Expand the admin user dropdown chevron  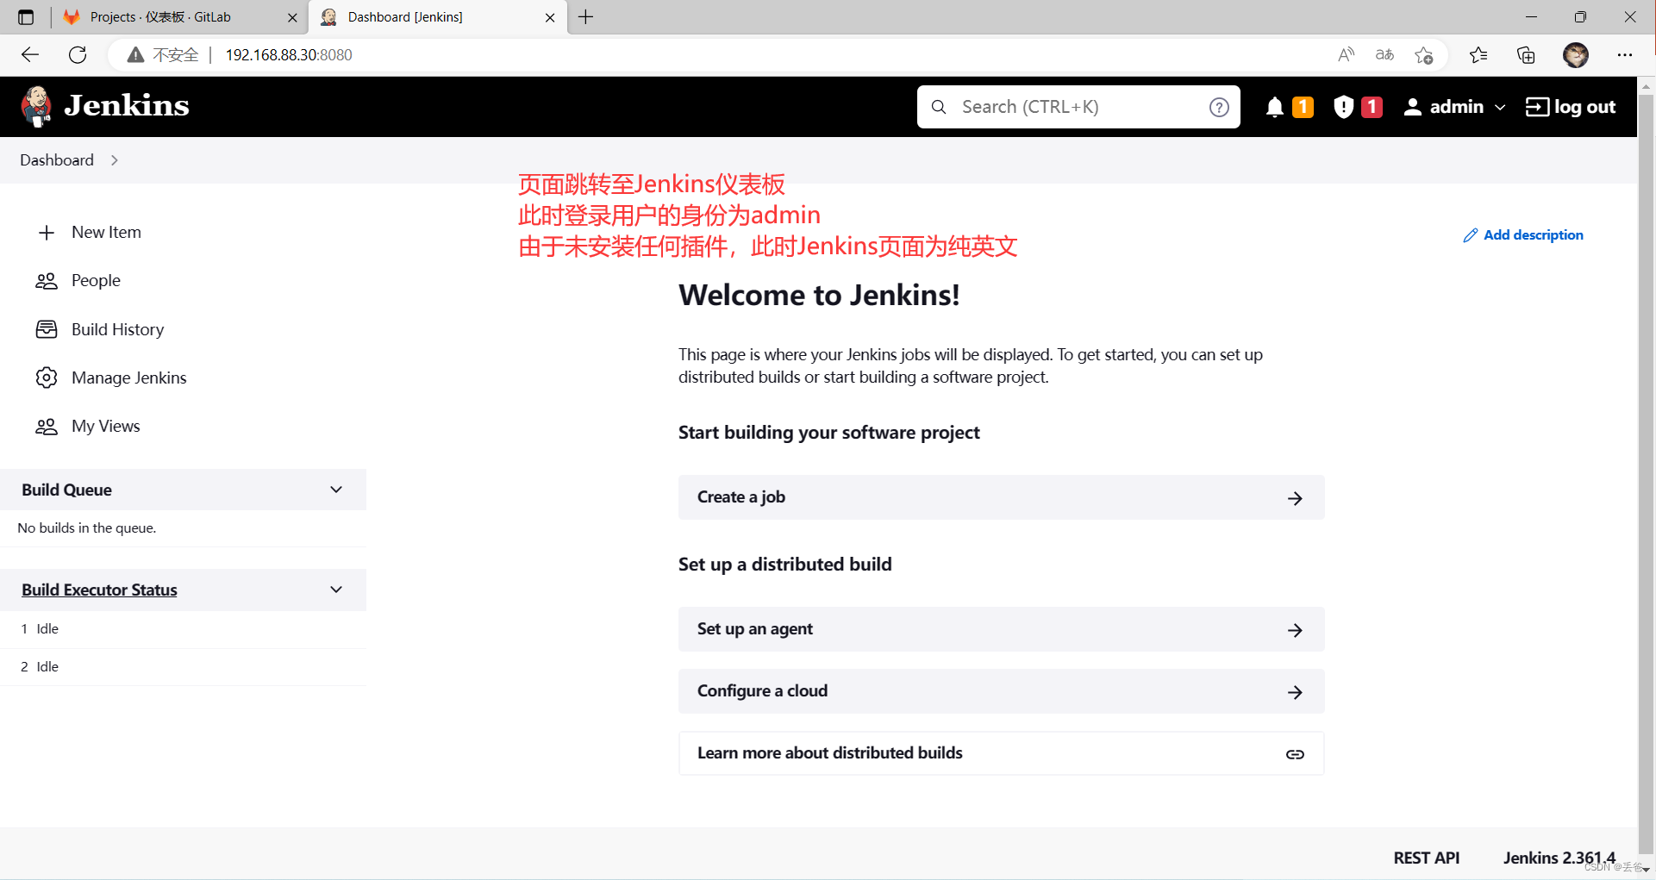[1500, 107]
